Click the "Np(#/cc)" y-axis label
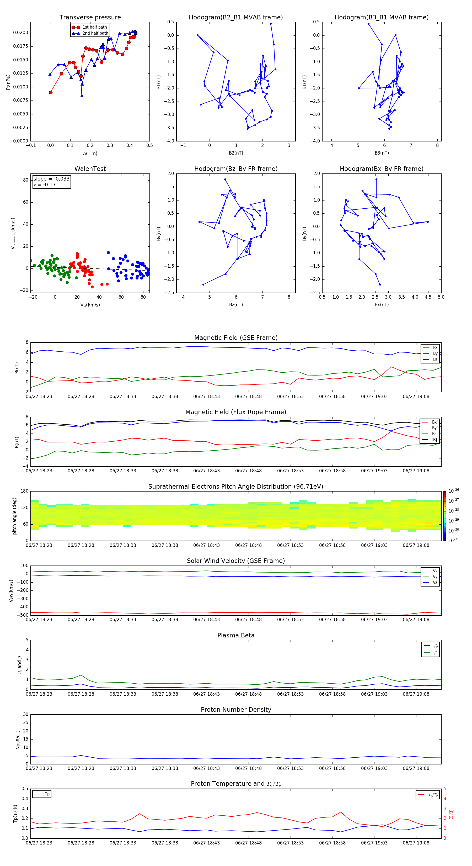Image resolution: width=472 pixels, height=866 pixels. (18, 739)
